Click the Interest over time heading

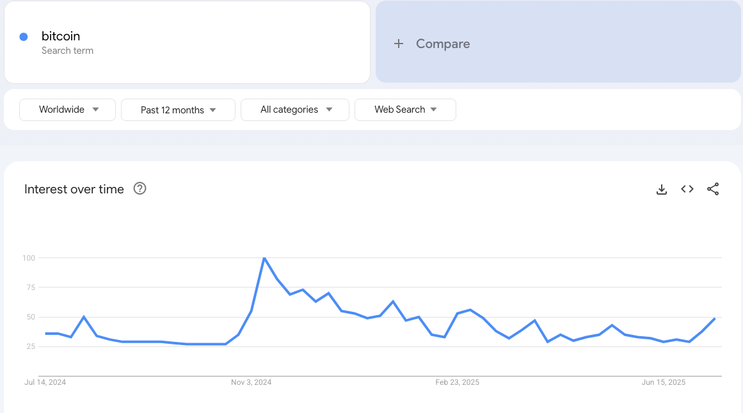74,189
